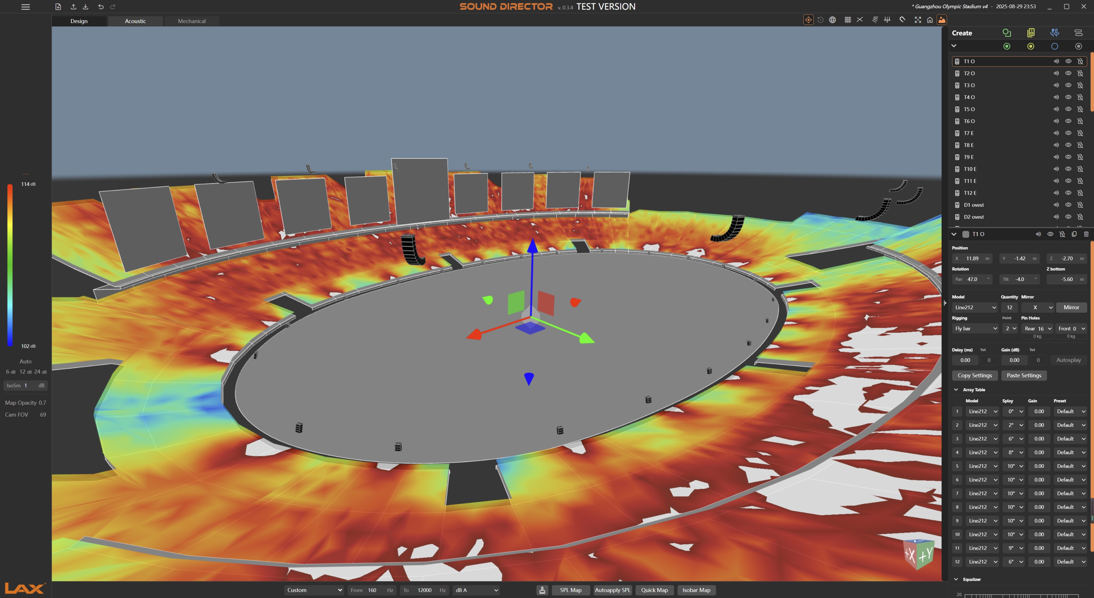Open the Rigging Fly bar dropdown
This screenshot has height=598, width=1094.
(975, 328)
